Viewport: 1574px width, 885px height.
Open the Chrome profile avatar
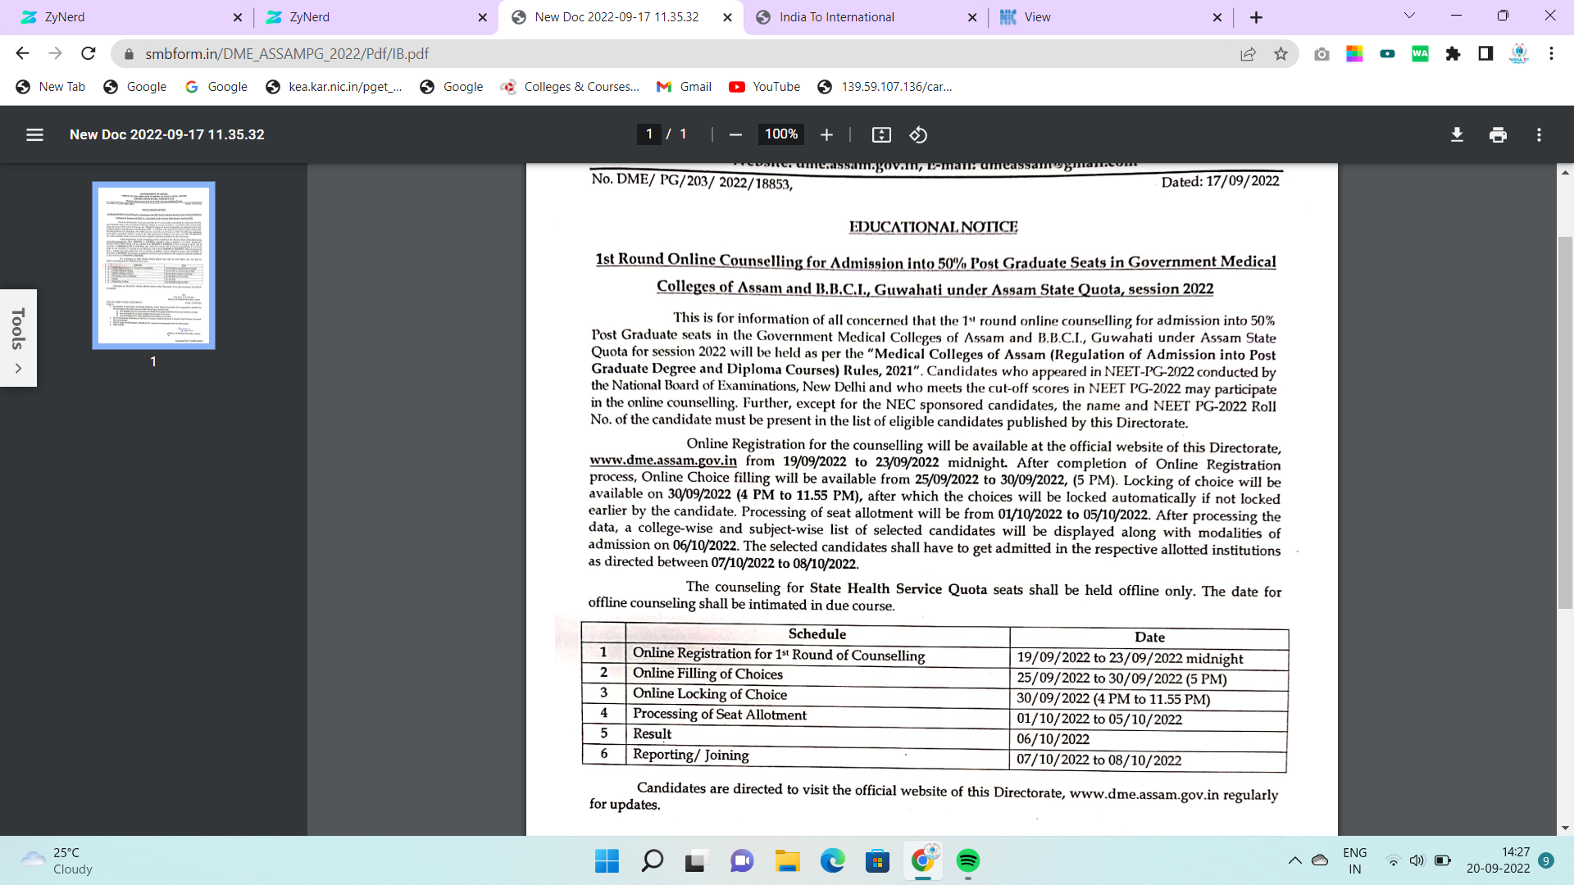coord(1518,53)
